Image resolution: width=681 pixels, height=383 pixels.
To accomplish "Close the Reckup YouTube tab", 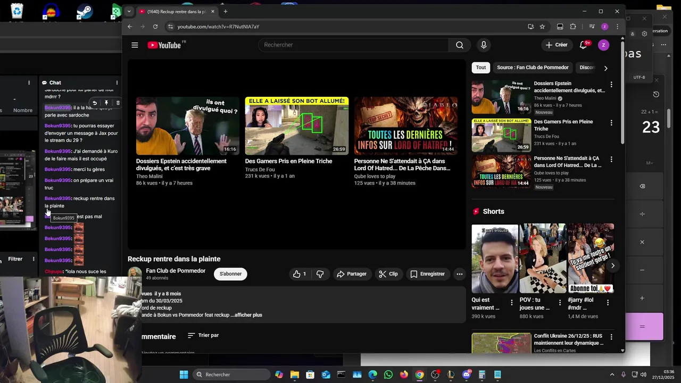I will click(x=213, y=11).
